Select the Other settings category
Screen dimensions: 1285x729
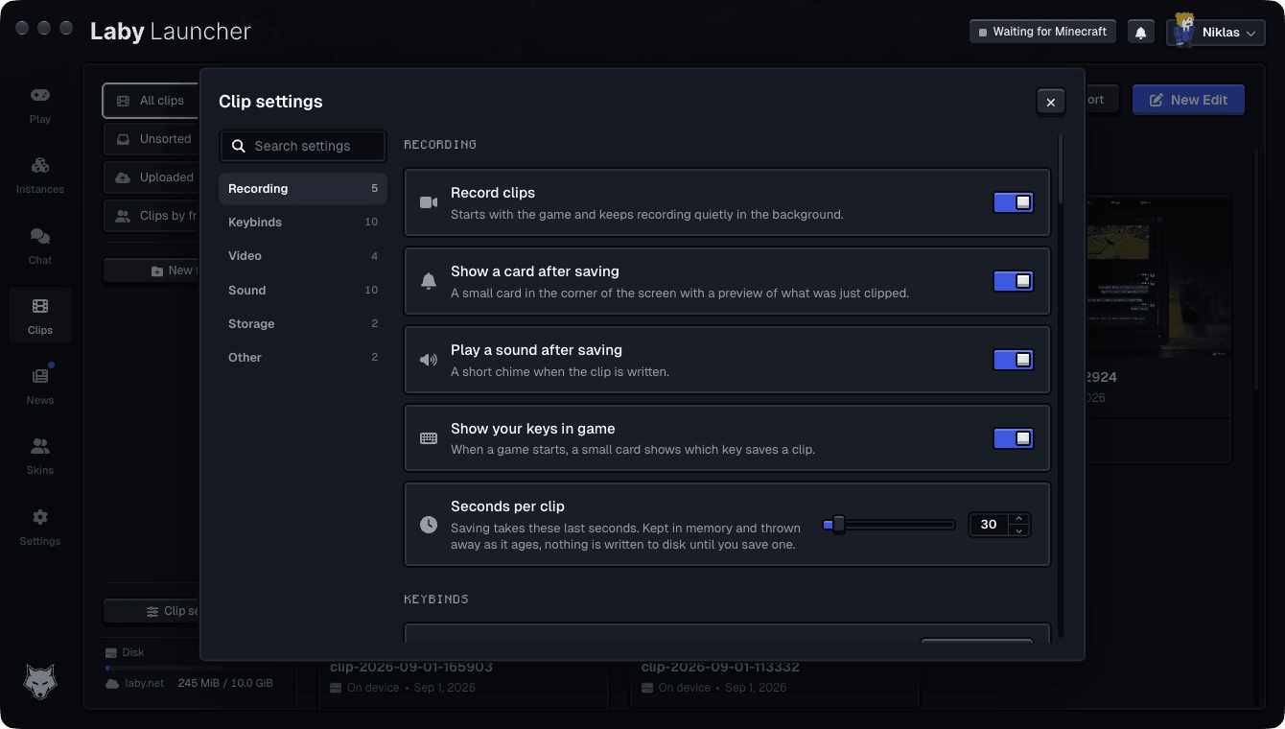[x=303, y=357]
